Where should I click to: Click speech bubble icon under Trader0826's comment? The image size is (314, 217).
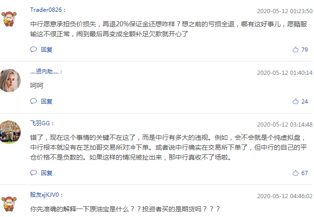tap(33, 49)
